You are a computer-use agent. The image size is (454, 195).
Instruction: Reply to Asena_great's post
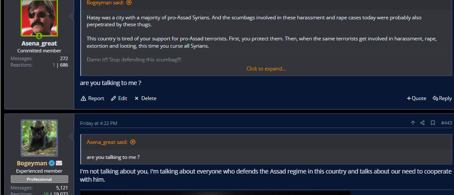point(442,98)
